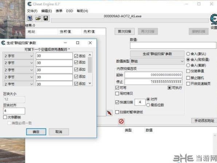Enable the 写时拷贝 checkbox
Image resolution: width=217 pixels, height=163 pixels.
[x=117, y=94]
